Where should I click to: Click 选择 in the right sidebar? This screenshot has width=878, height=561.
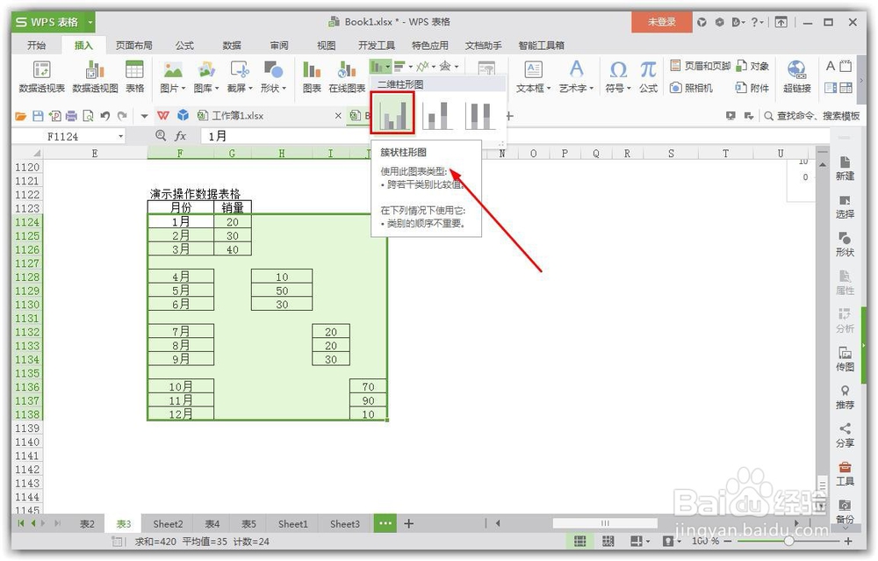pyautogui.click(x=845, y=206)
